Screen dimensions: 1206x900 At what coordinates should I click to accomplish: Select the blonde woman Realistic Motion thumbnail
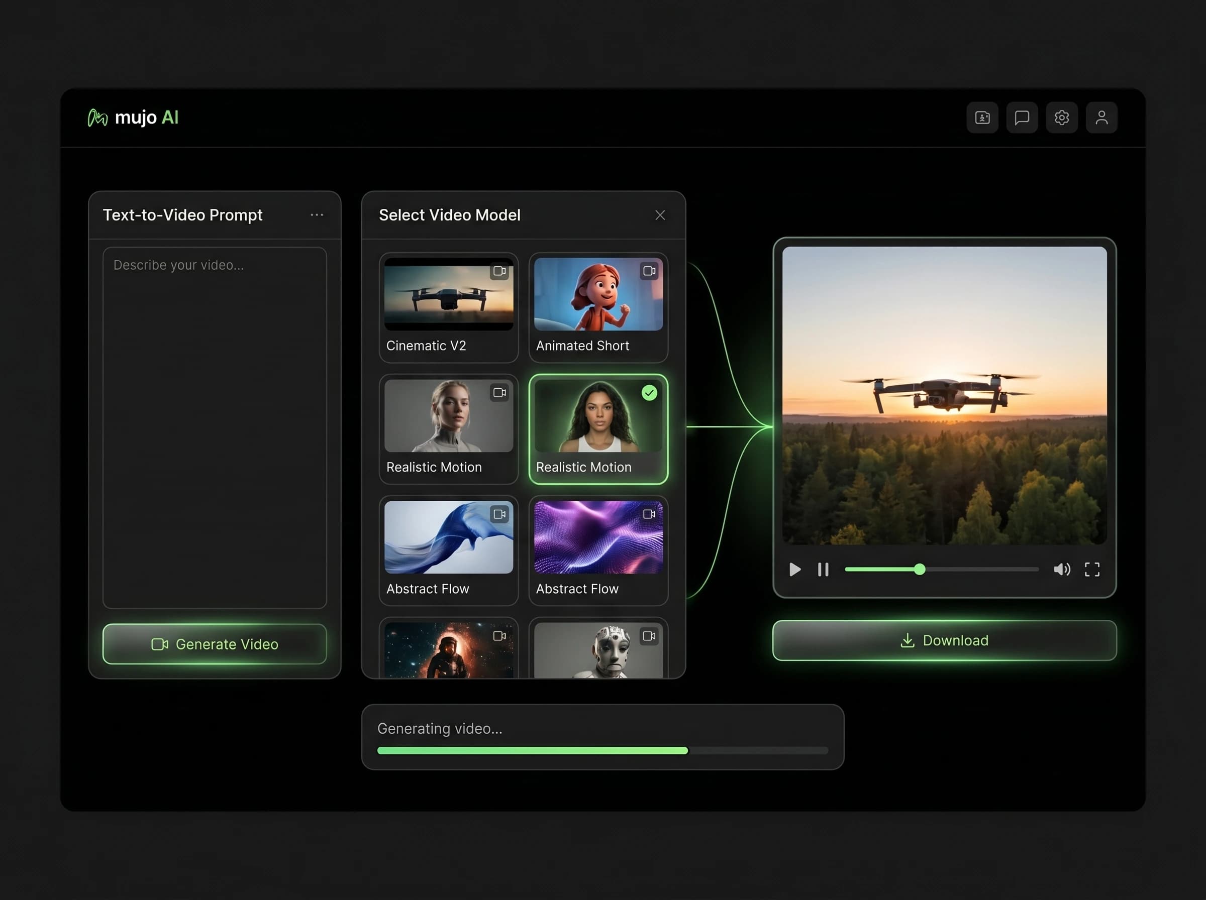(x=449, y=416)
